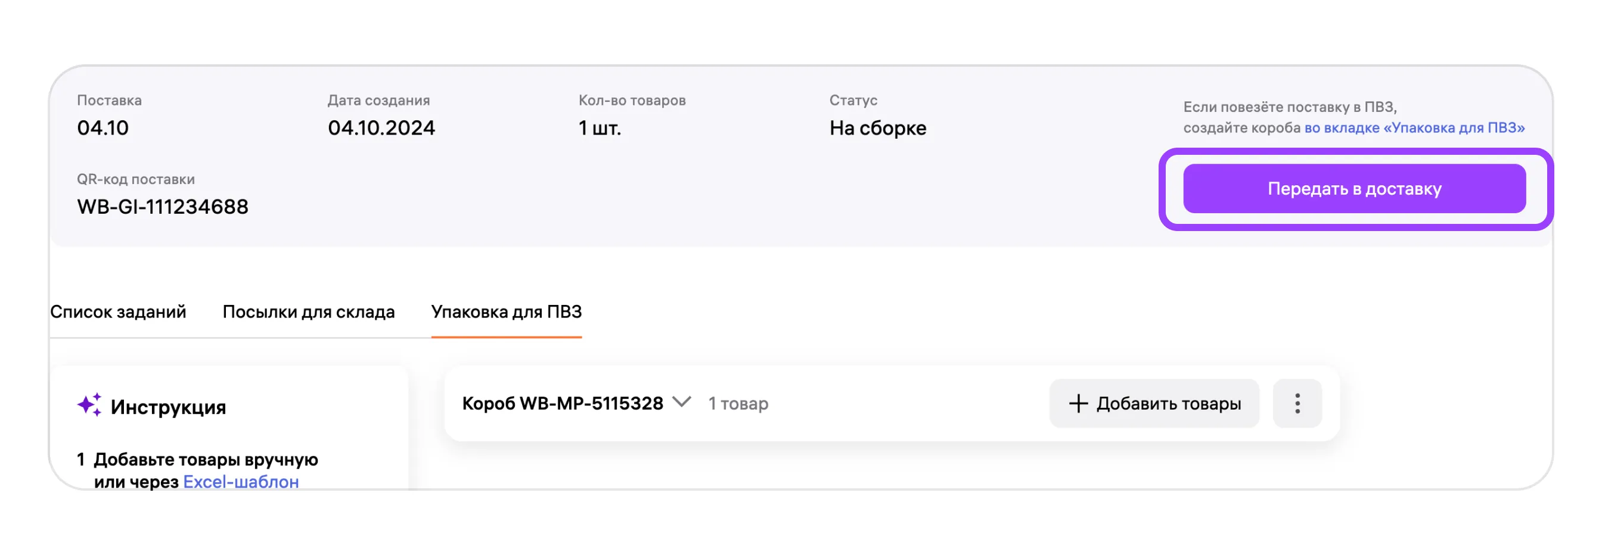Click the creation date 04.10.2024
Image resolution: width=1602 pixels, height=555 pixels.
[x=381, y=128]
